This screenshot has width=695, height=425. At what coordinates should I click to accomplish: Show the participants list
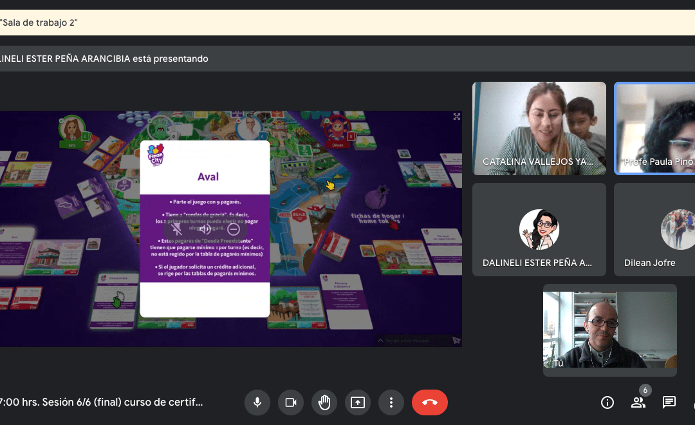click(638, 402)
